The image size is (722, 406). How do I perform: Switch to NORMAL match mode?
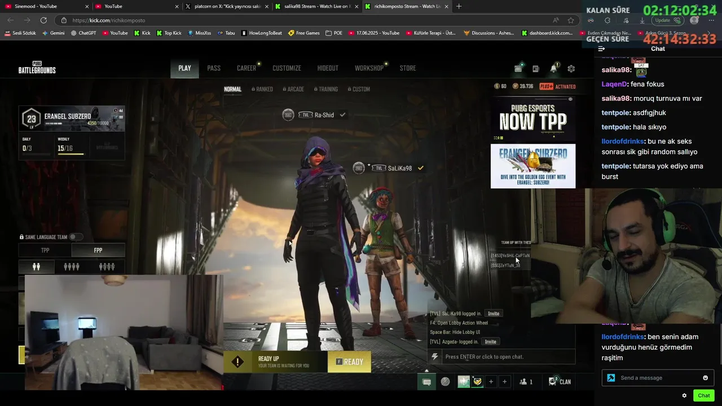[x=232, y=89]
